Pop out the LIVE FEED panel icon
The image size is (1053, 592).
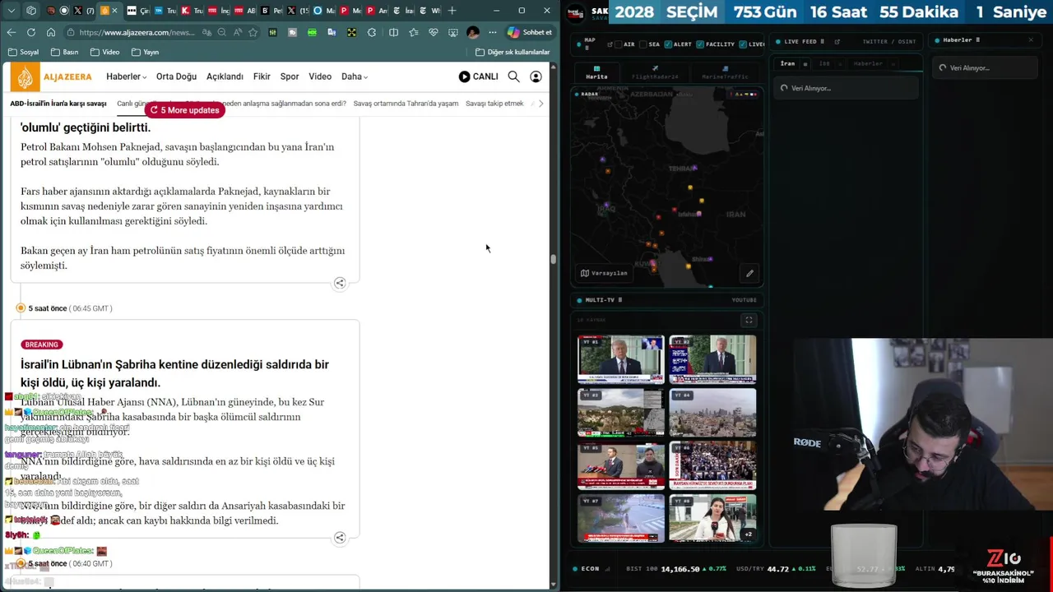(x=836, y=41)
